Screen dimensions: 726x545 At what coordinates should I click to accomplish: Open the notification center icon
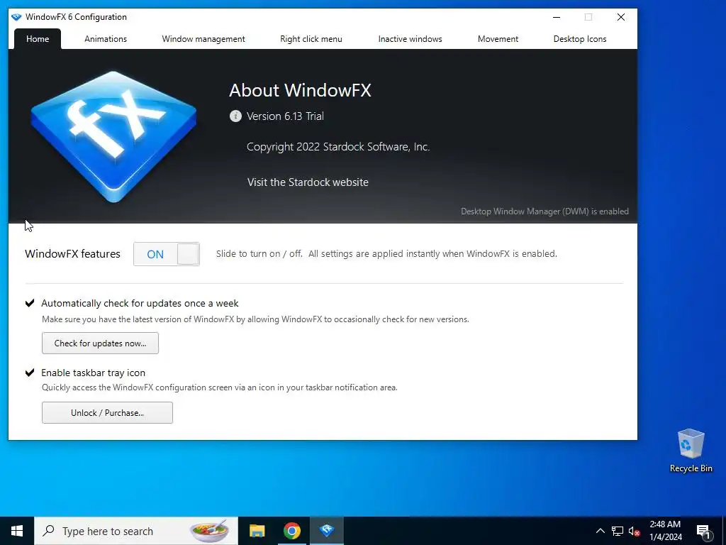pos(704,531)
